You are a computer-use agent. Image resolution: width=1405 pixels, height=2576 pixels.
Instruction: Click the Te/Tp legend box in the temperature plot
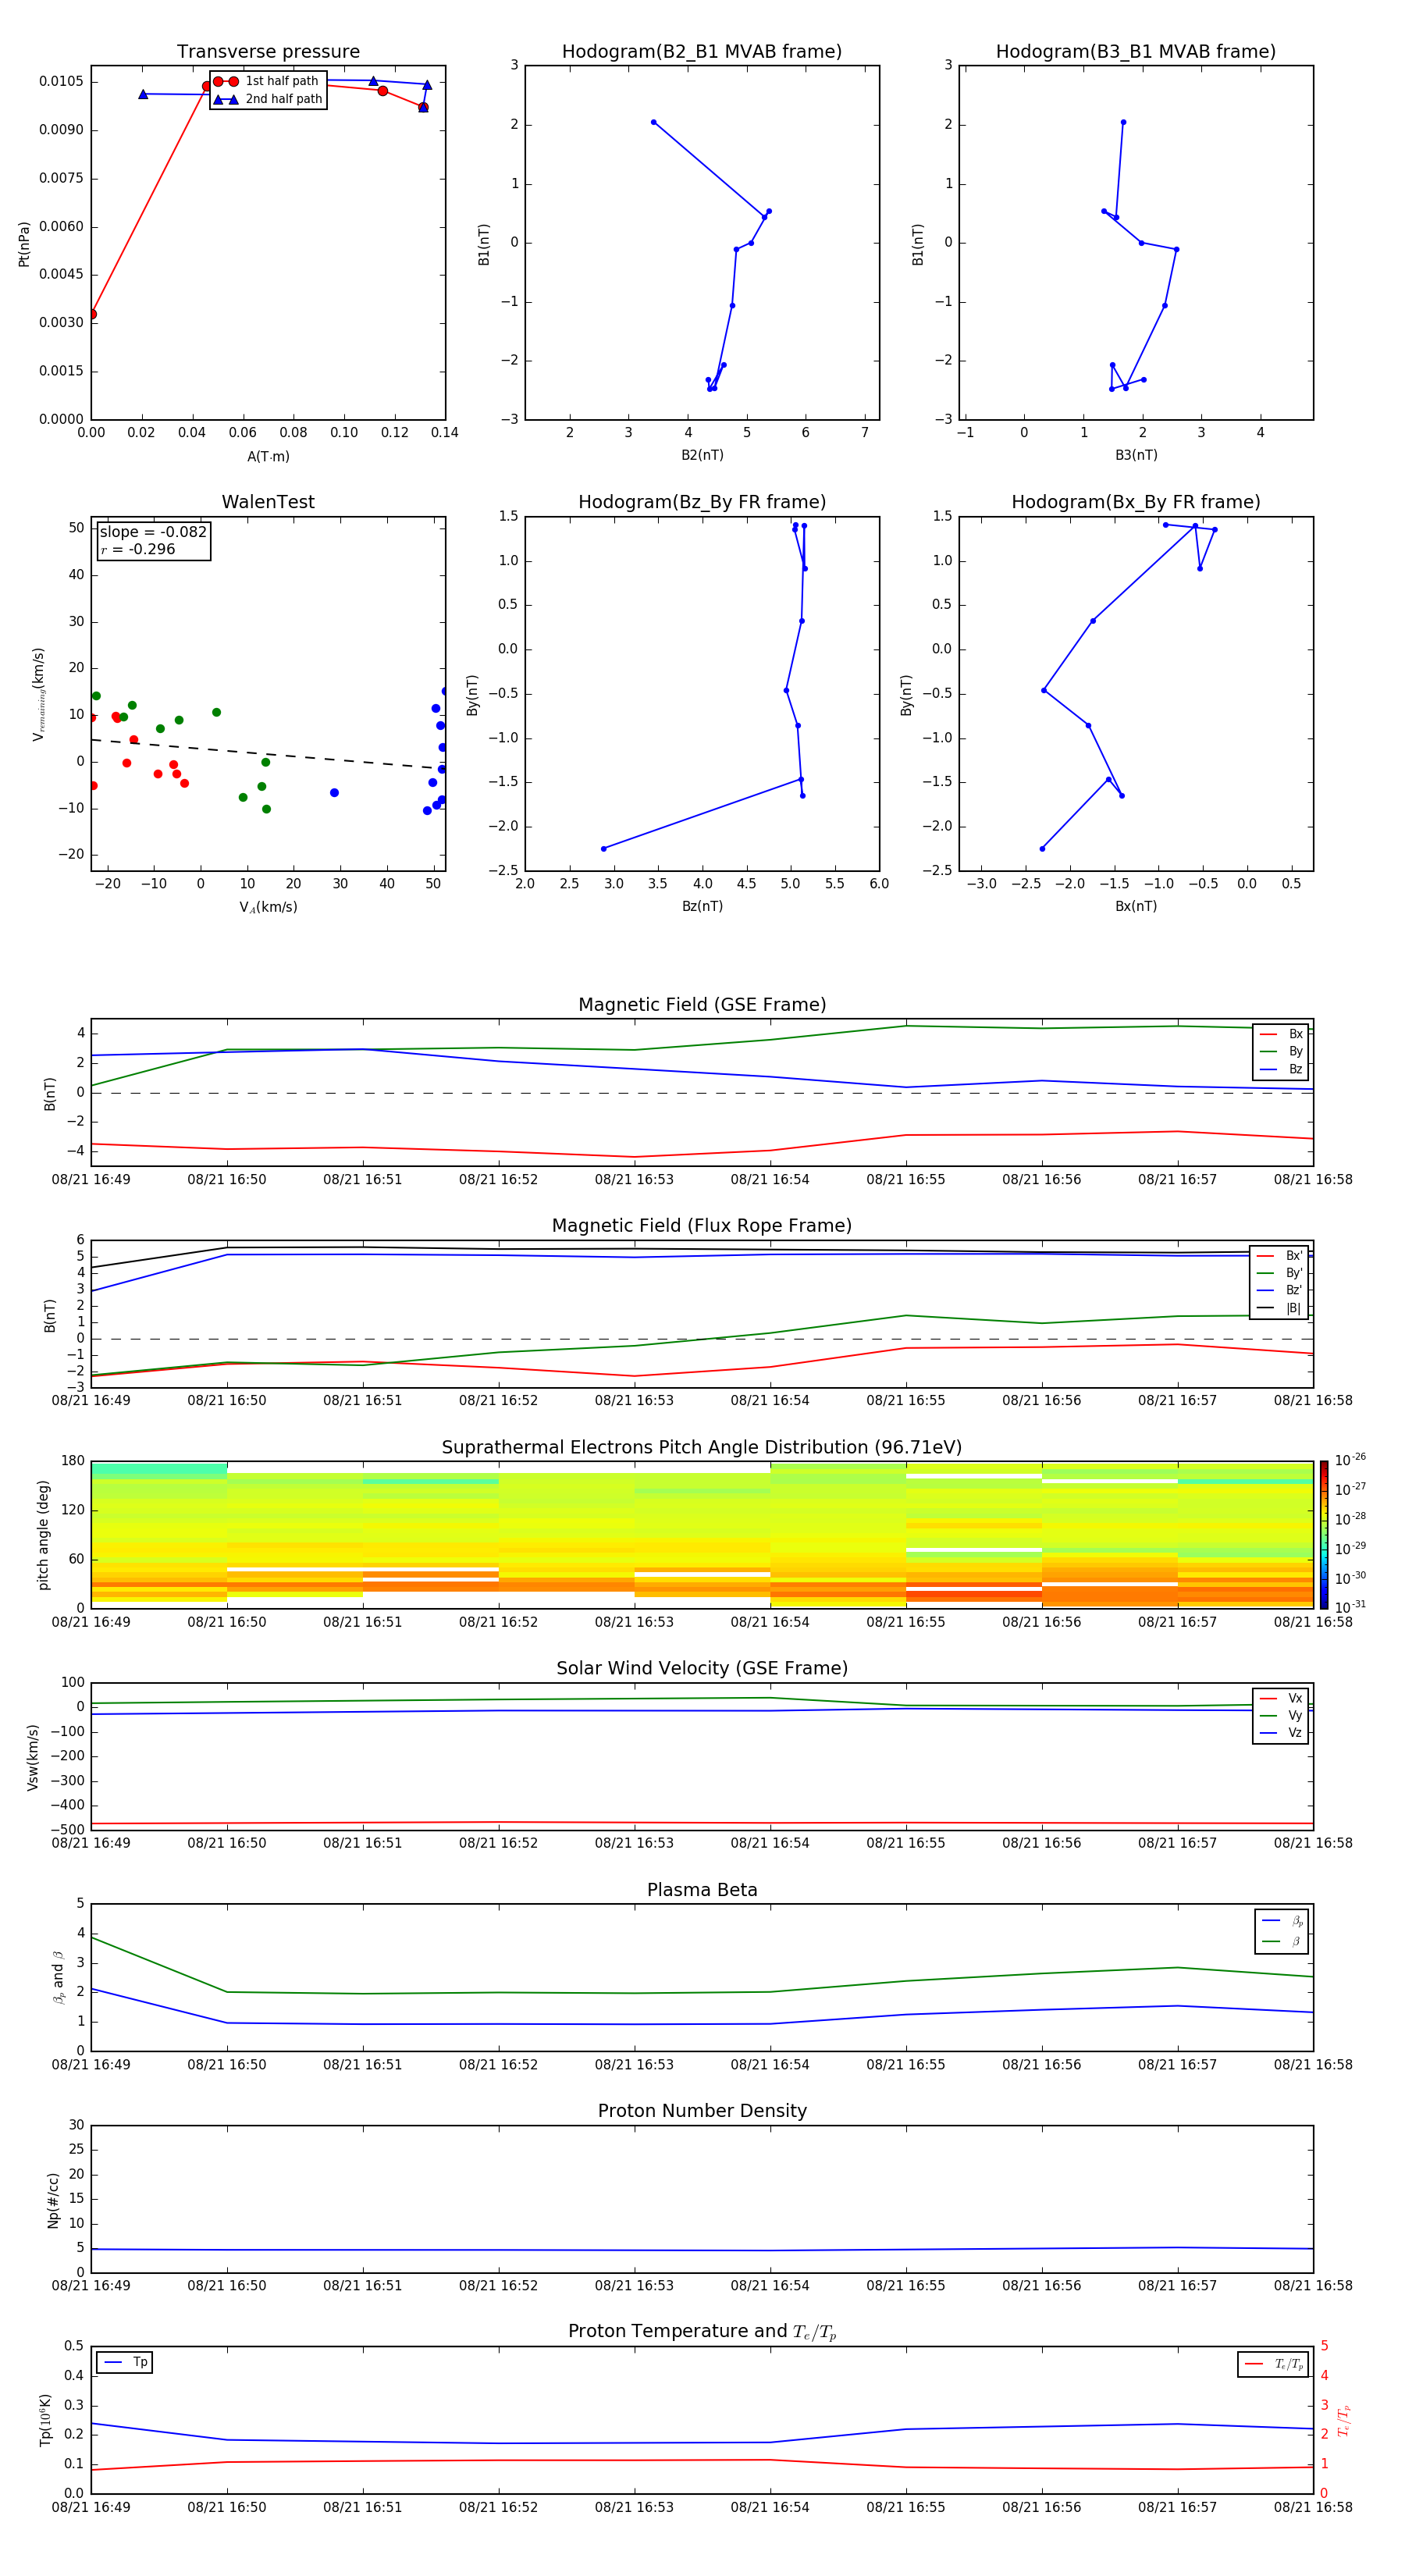tap(1273, 2364)
